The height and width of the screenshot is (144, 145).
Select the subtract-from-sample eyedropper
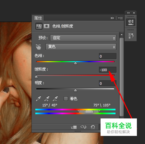[55, 99]
